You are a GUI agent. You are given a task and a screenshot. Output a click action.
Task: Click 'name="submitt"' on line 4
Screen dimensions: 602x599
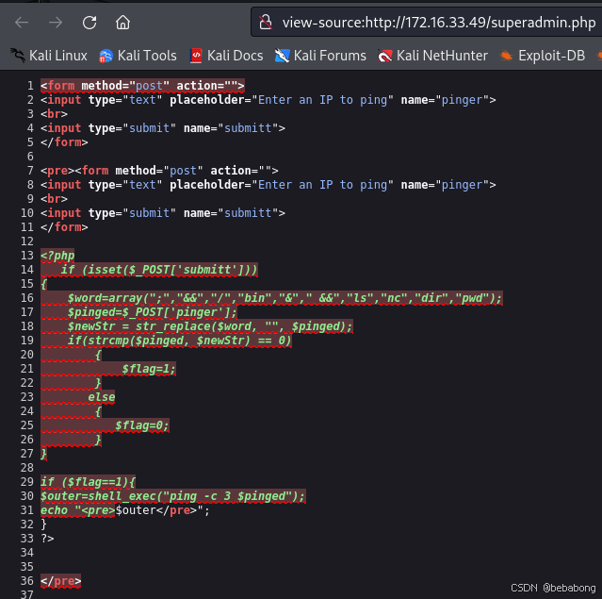[231, 128]
